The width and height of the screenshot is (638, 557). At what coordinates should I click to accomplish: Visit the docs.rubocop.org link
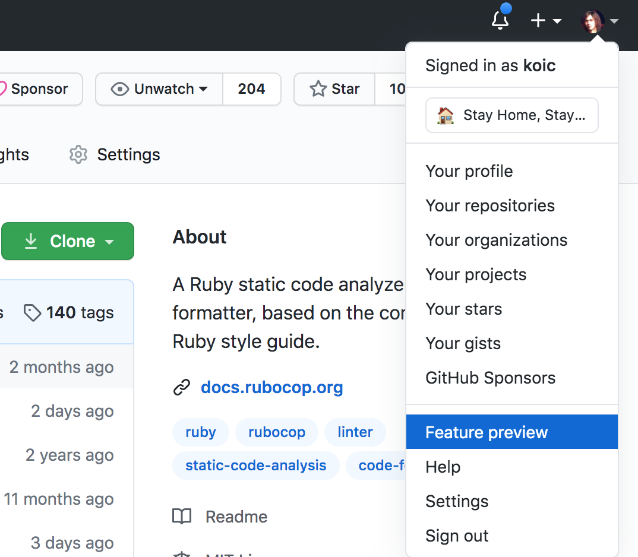click(271, 387)
